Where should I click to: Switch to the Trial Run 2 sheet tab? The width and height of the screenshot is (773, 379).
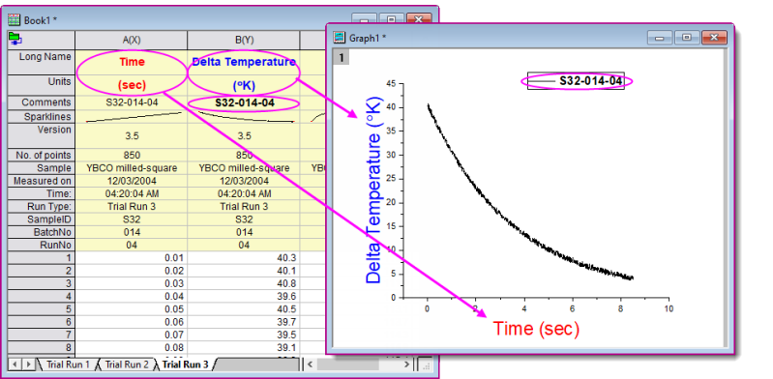(126, 364)
